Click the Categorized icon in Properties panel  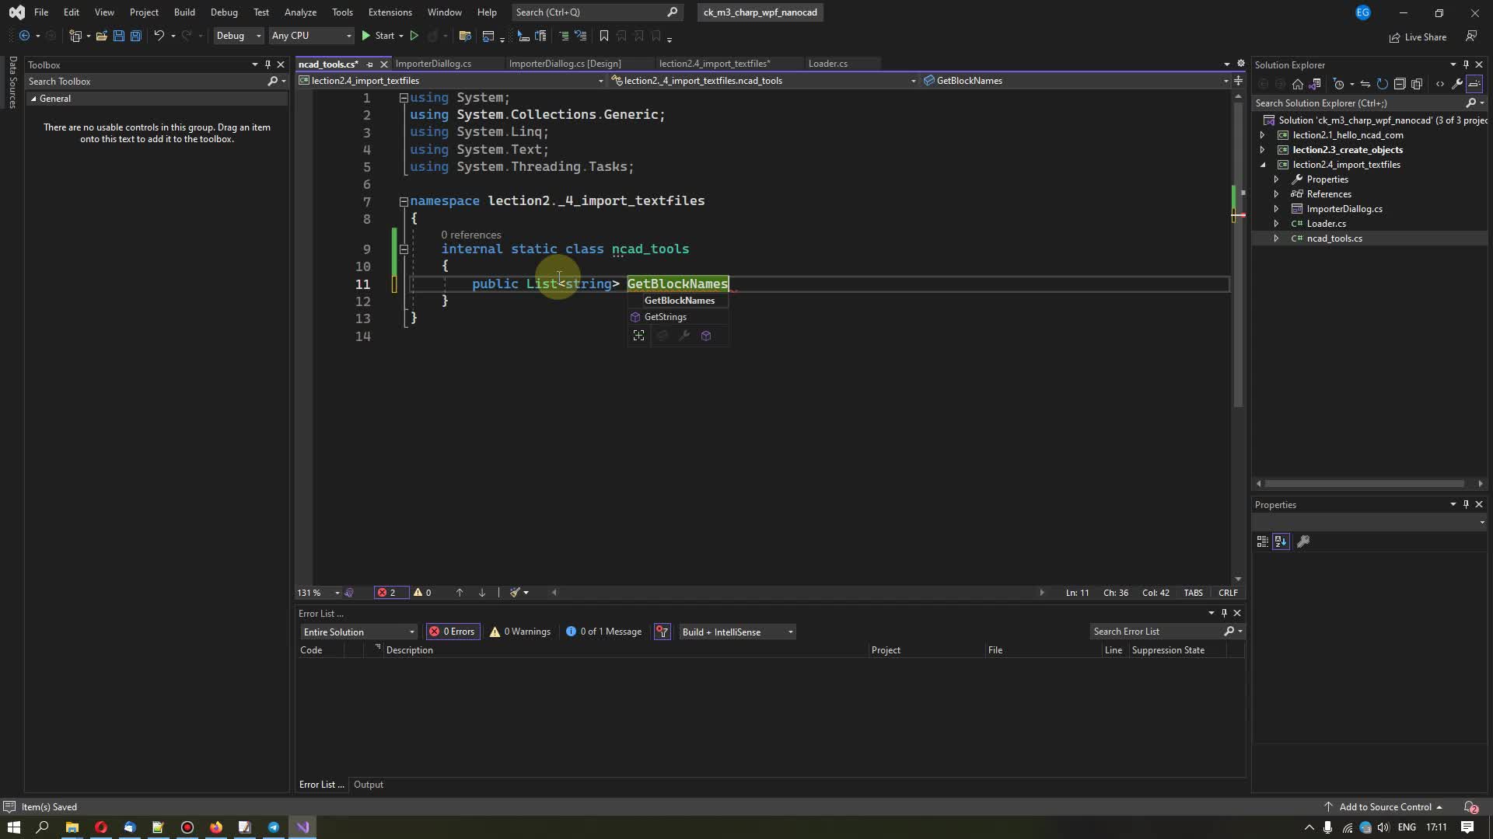[1263, 541]
